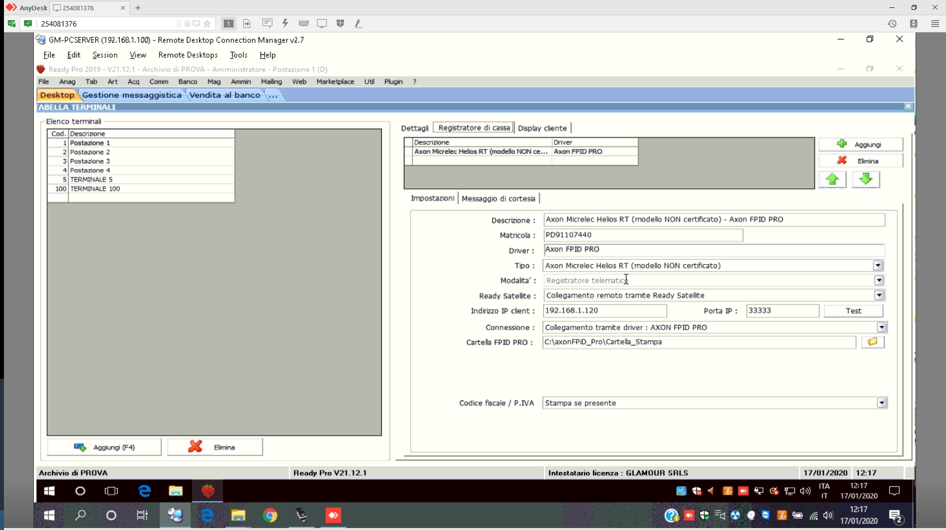Open the Plugin menu
Screen dimensions: 946x530
tap(393, 81)
